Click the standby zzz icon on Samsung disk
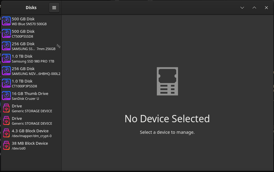 (x=58, y=46)
